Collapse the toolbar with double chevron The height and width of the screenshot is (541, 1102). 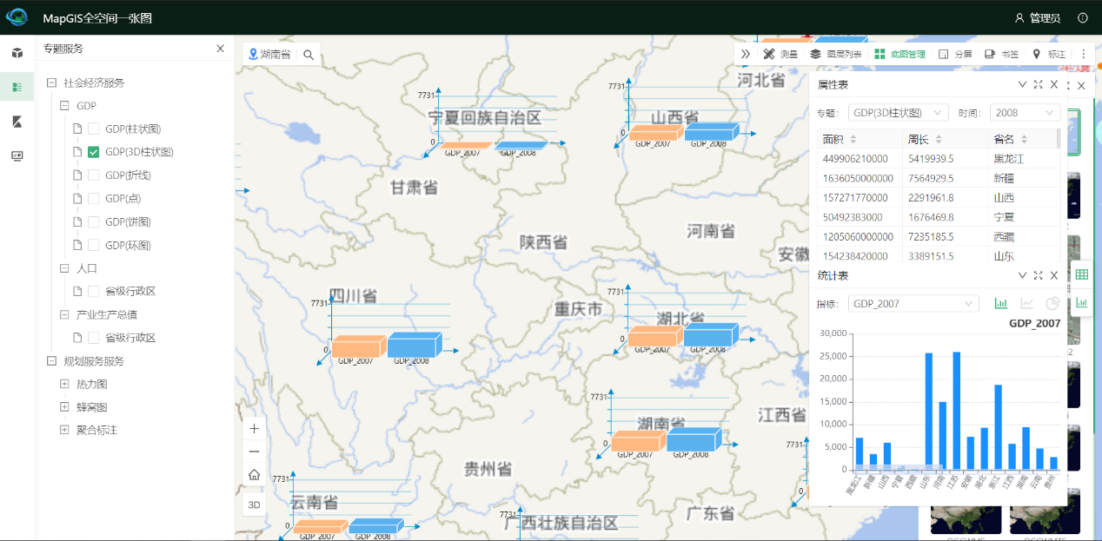pos(746,54)
